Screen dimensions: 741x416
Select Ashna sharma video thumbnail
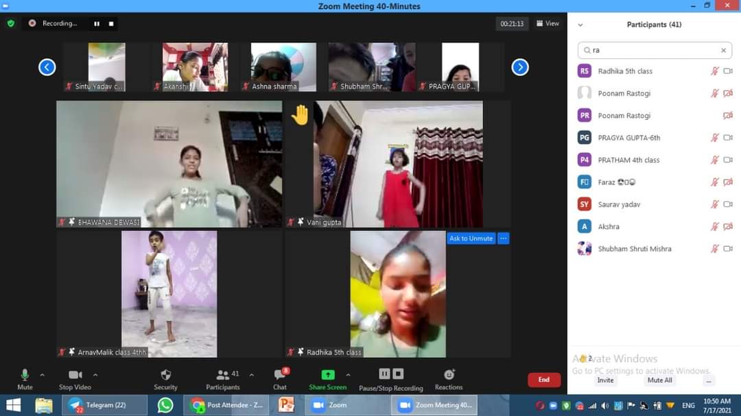(x=283, y=67)
